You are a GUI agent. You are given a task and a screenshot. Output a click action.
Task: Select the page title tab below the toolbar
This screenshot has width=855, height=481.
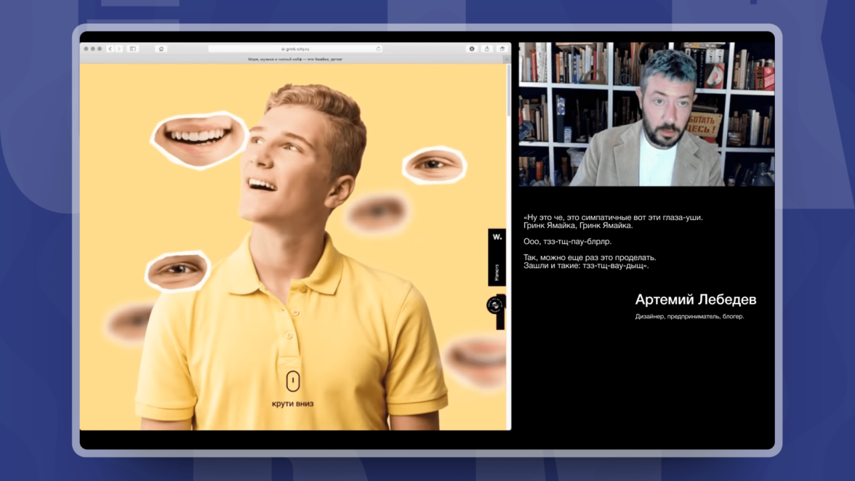(294, 60)
